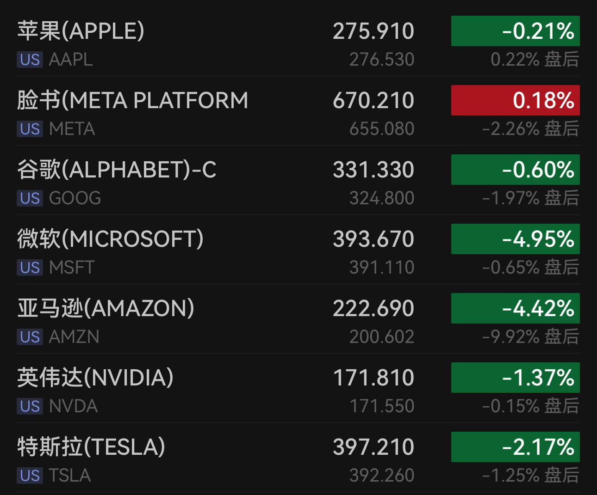Open the 苹果(APPLE) stock name

pos(81,31)
